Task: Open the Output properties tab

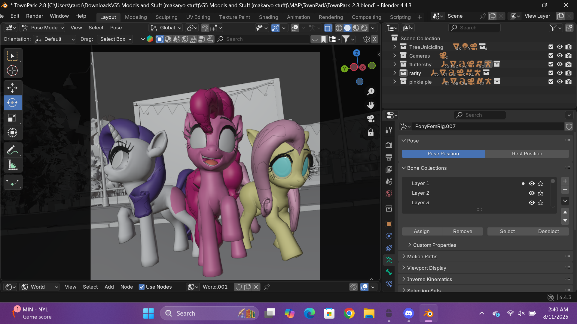Action: tap(389, 157)
